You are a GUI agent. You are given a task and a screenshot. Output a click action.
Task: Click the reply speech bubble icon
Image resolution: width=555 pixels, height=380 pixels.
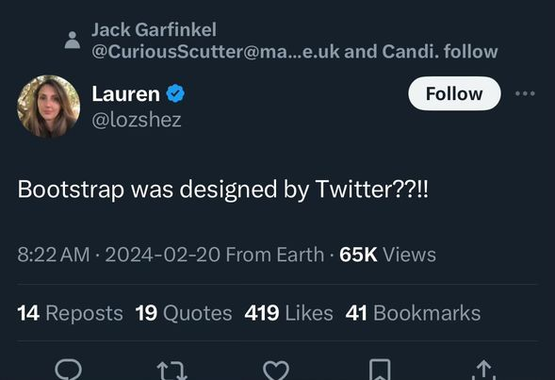click(x=68, y=370)
